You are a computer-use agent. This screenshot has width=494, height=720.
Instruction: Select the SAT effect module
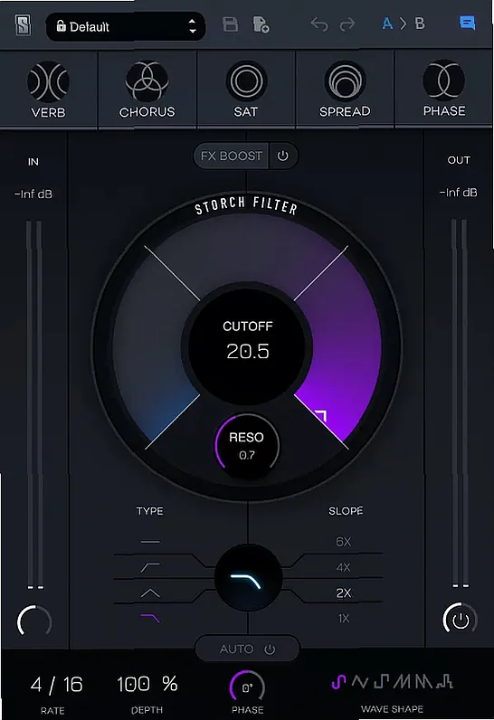[x=245, y=90]
